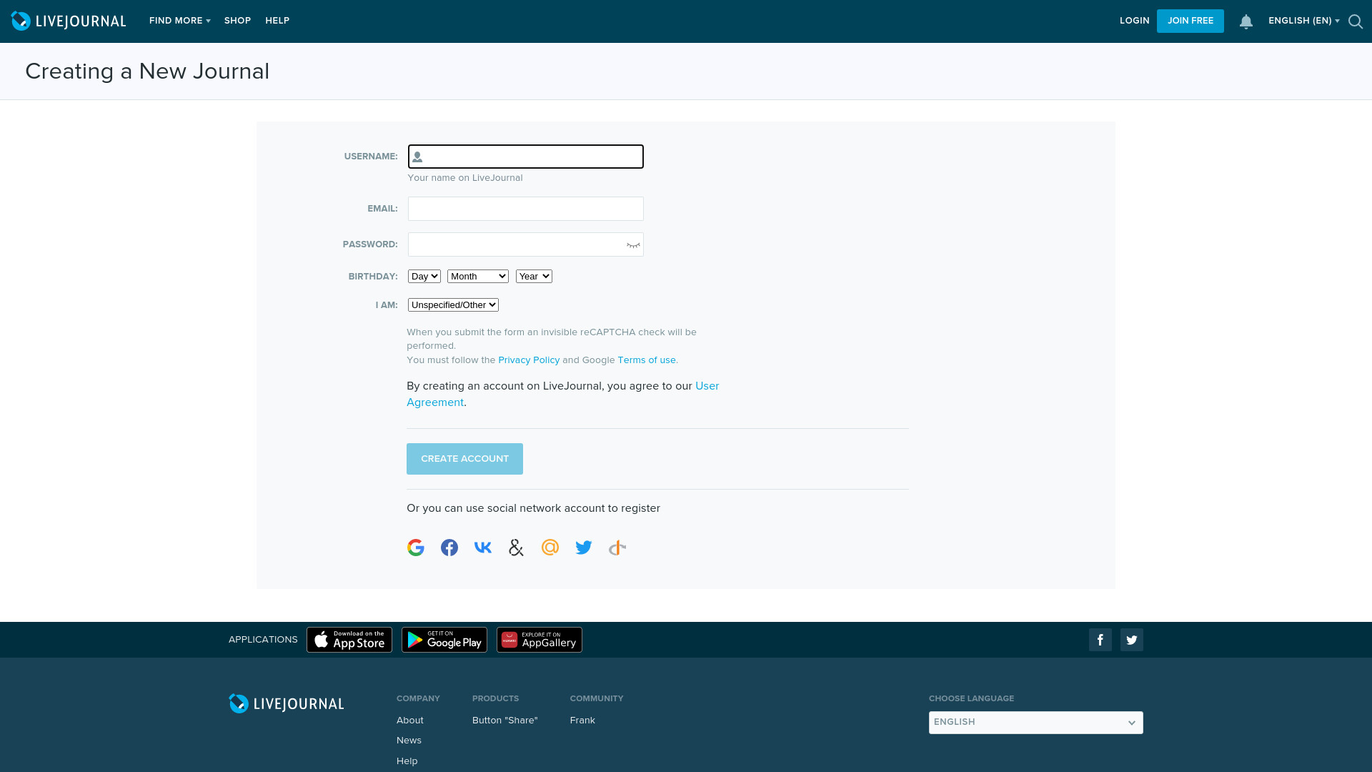Focus the Username input field
This screenshot has width=1372, height=772.
(526, 157)
